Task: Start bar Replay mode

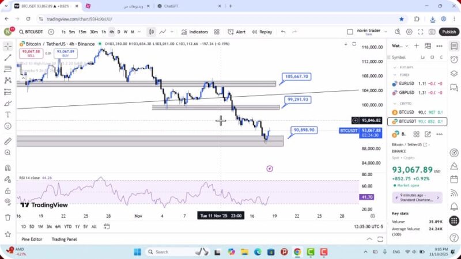Action: (x=262, y=32)
